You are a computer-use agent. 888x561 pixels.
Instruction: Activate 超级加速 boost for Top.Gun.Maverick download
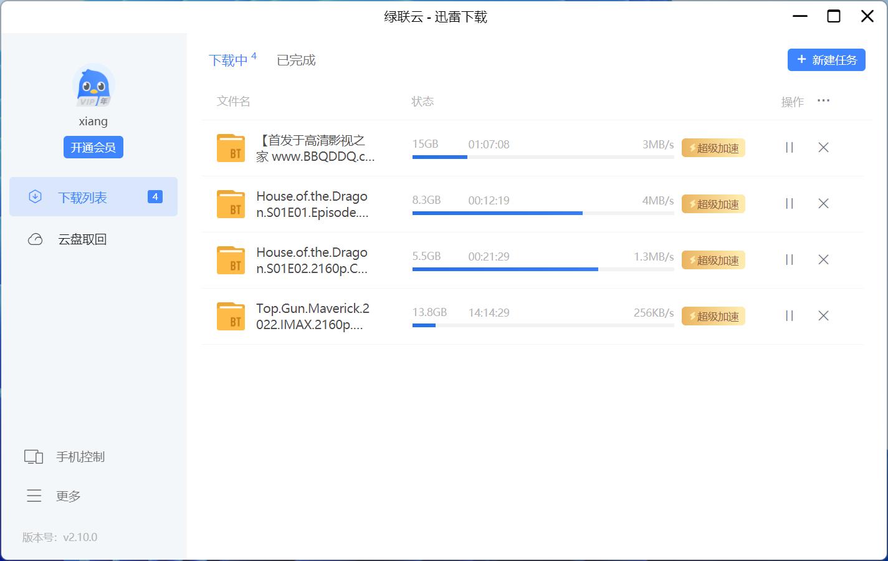(x=713, y=316)
